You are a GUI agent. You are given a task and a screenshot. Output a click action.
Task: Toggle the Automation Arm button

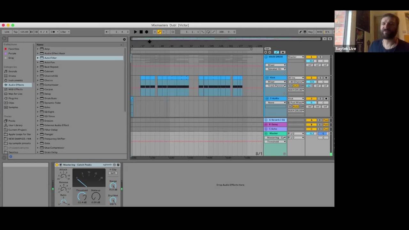click(x=159, y=32)
